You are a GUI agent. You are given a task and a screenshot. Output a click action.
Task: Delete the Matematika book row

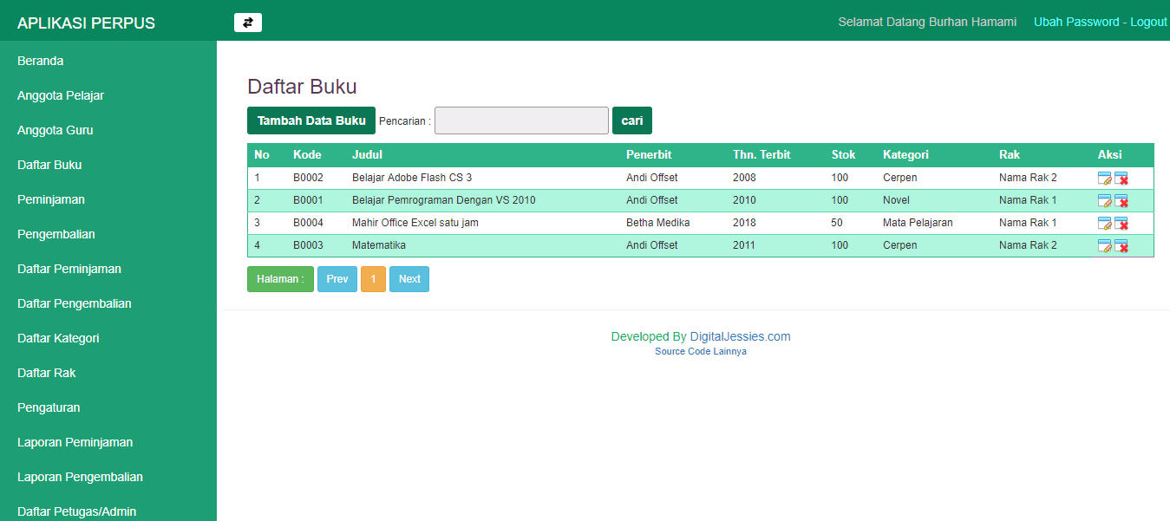coord(1121,246)
